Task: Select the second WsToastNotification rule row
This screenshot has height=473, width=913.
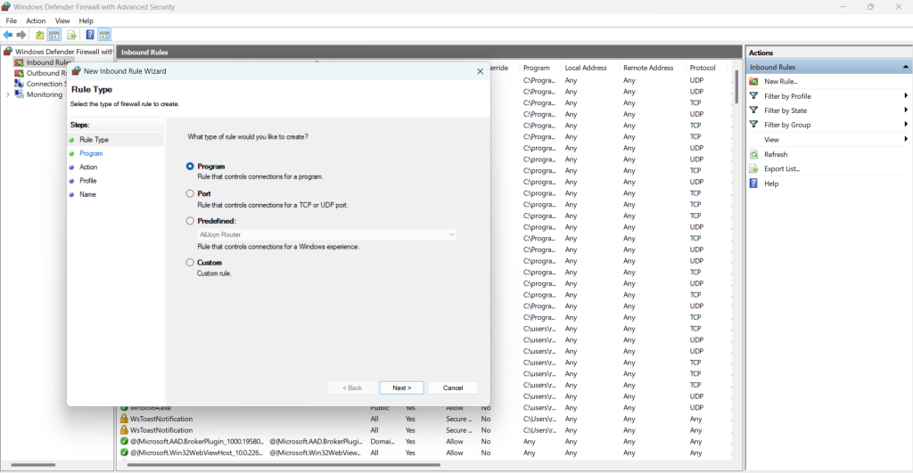Action: [x=425, y=430]
